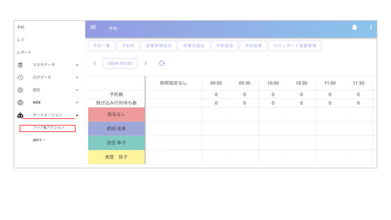Switch to the 予約一覧 tab
The width and height of the screenshot is (391, 220).
[102, 46]
